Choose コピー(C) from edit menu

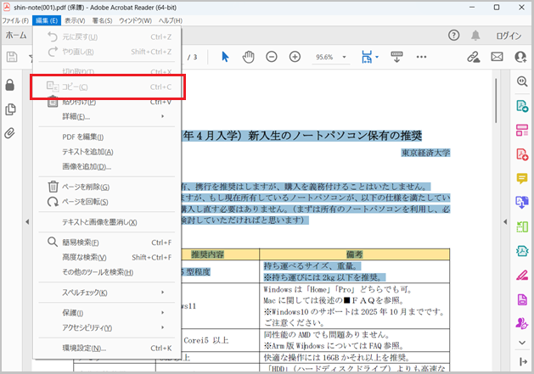(x=107, y=87)
